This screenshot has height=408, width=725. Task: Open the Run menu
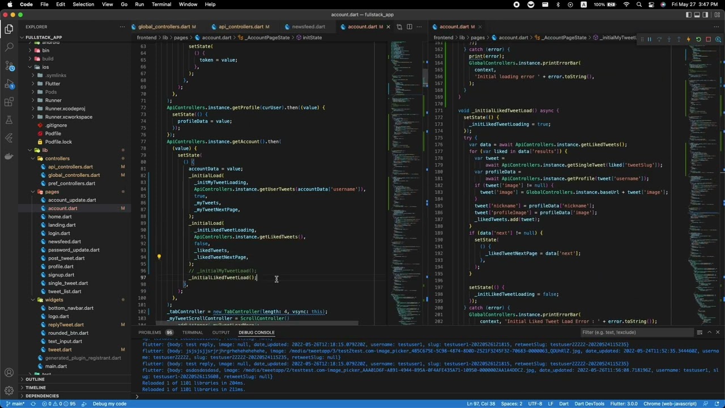pyautogui.click(x=139, y=5)
